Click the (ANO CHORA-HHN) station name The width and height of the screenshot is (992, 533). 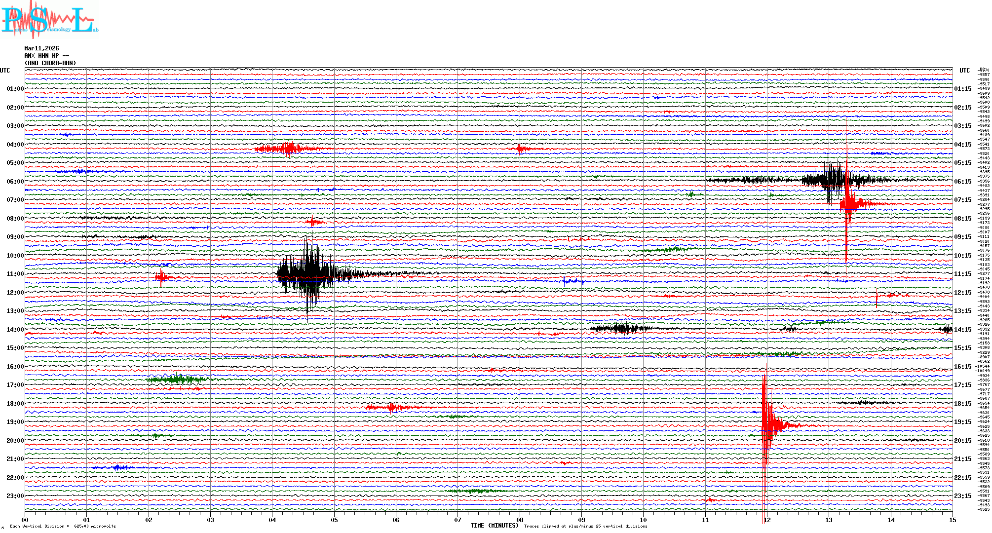tap(50, 63)
